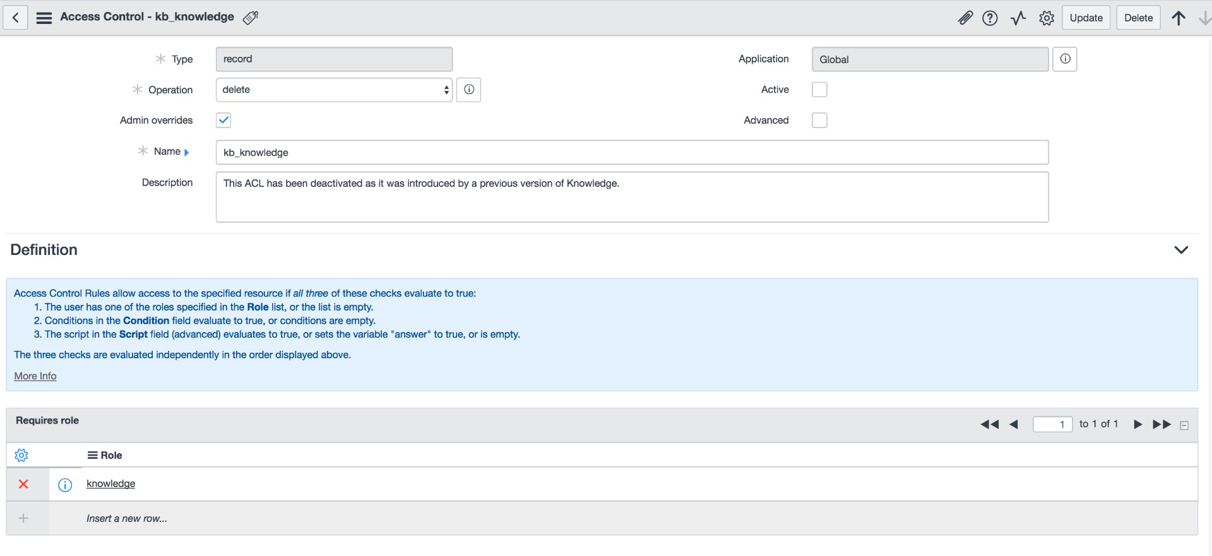
Task: Open the More Info link
Action: coord(35,376)
